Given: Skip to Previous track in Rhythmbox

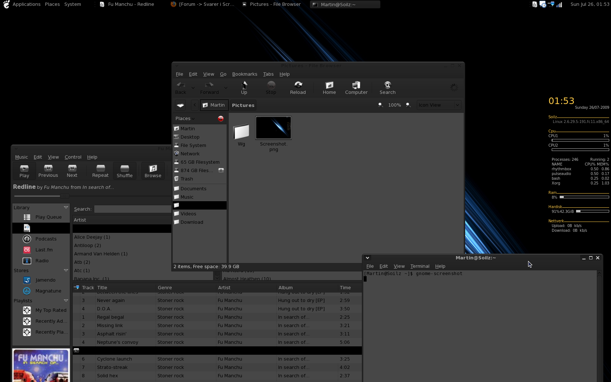Looking at the screenshot, I should pos(48,171).
